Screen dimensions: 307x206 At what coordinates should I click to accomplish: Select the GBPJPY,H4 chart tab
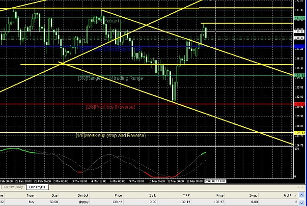37,187
